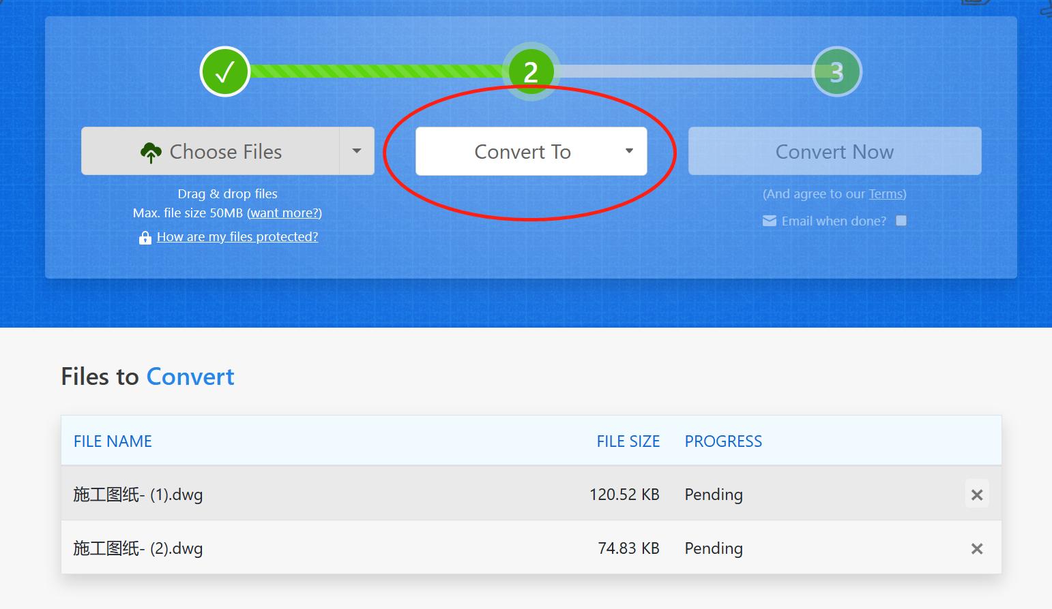Click the step 3 progress circle

click(837, 72)
